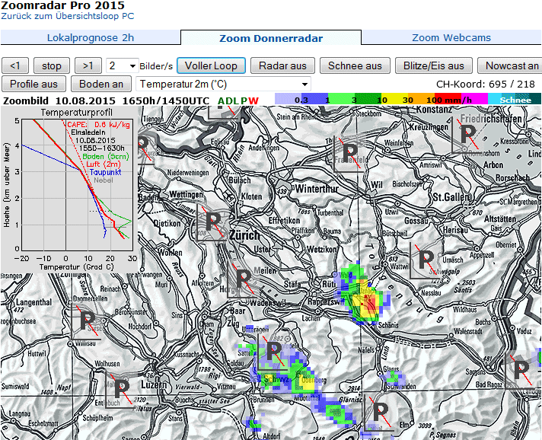The width and height of the screenshot is (542, 440).
Task: Turn off snow with Schnee aus
Action: click(x=355, y=65)
